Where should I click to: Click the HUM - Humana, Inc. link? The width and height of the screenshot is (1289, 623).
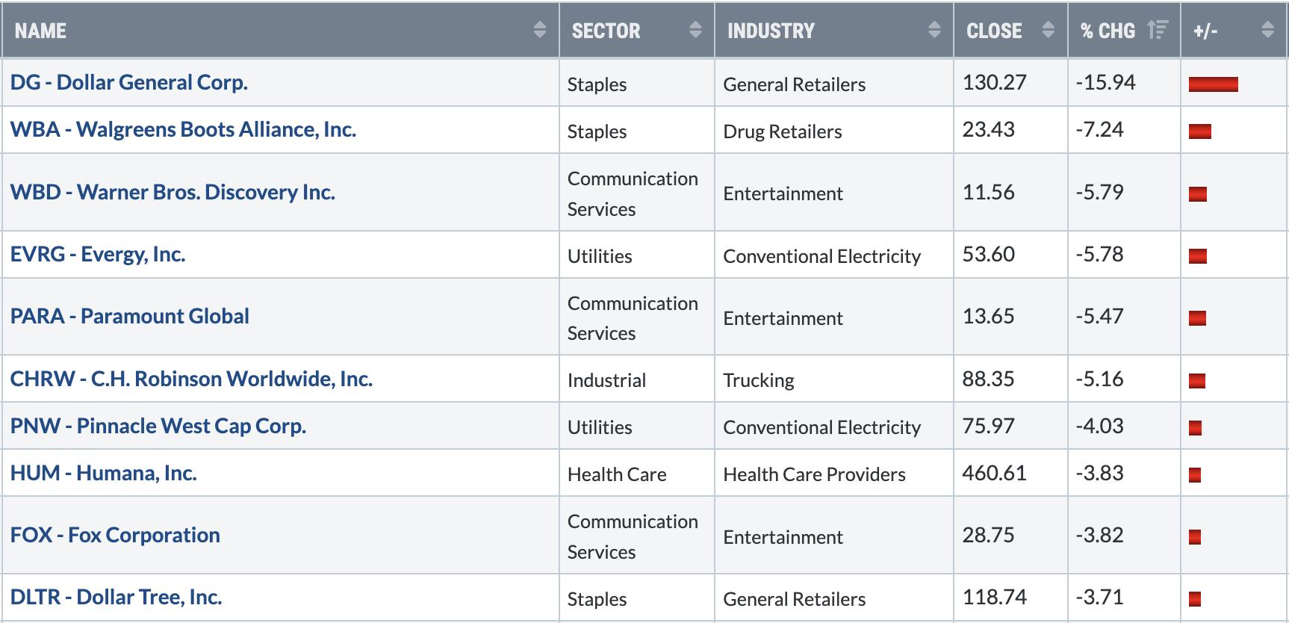104,473
